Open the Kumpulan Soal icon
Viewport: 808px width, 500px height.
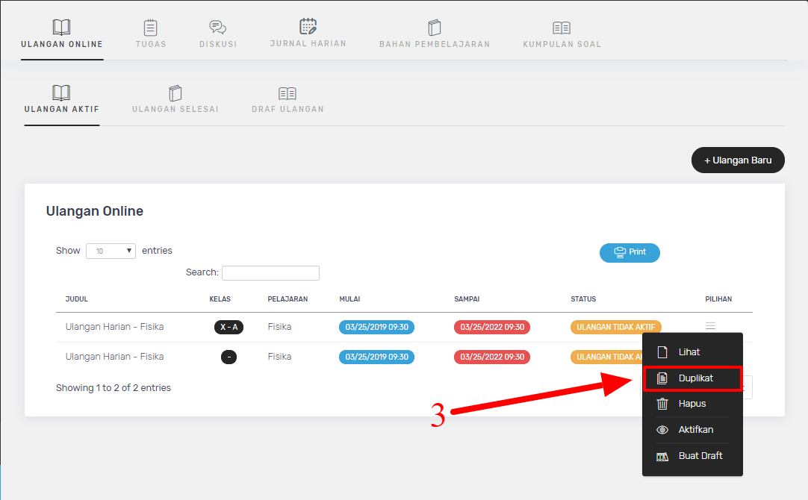[x=562, y=28]
